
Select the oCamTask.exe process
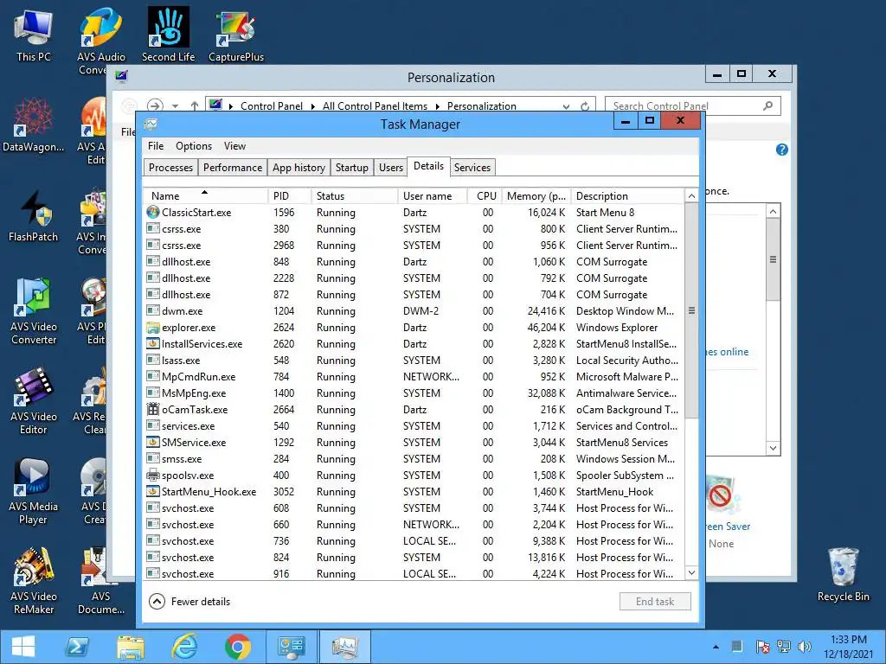pos(413,409)
